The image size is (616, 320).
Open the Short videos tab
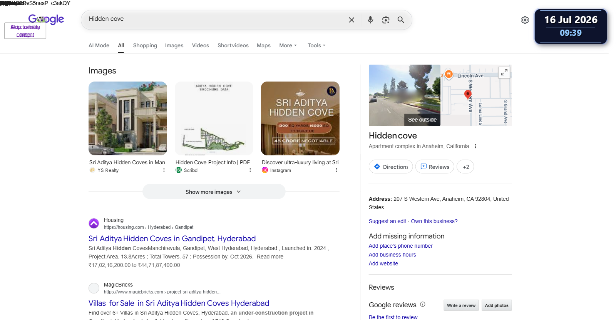[233, 45]
